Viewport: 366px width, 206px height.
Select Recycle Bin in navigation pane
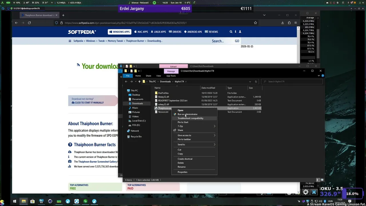click(136, 136)
